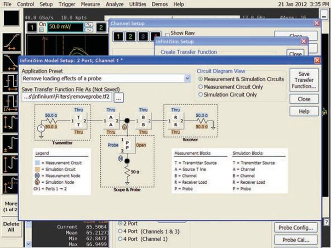The width and height of the screenshot is (331, 248).
Task: Open the Demos menu
Action: point(160,4)
